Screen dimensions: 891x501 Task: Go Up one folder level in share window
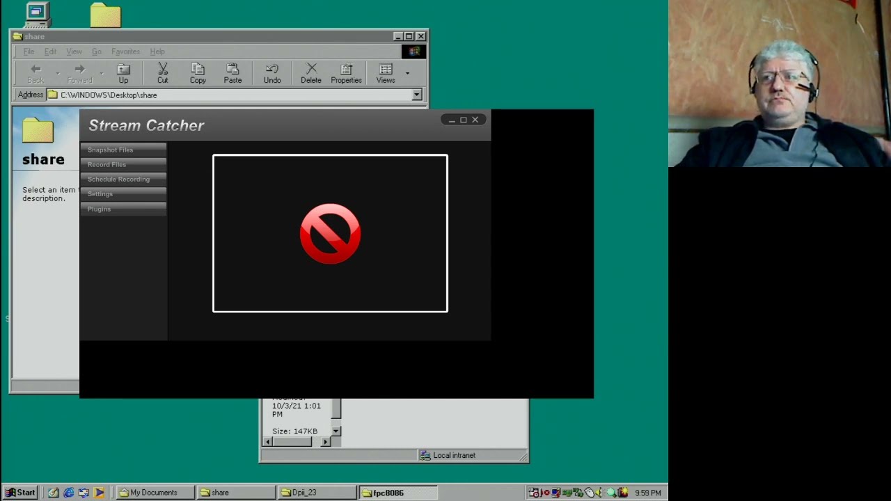123,73
